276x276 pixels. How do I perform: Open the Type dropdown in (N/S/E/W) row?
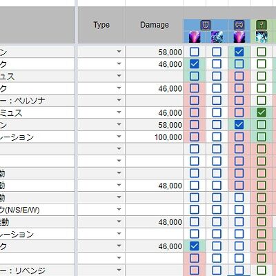119,210
